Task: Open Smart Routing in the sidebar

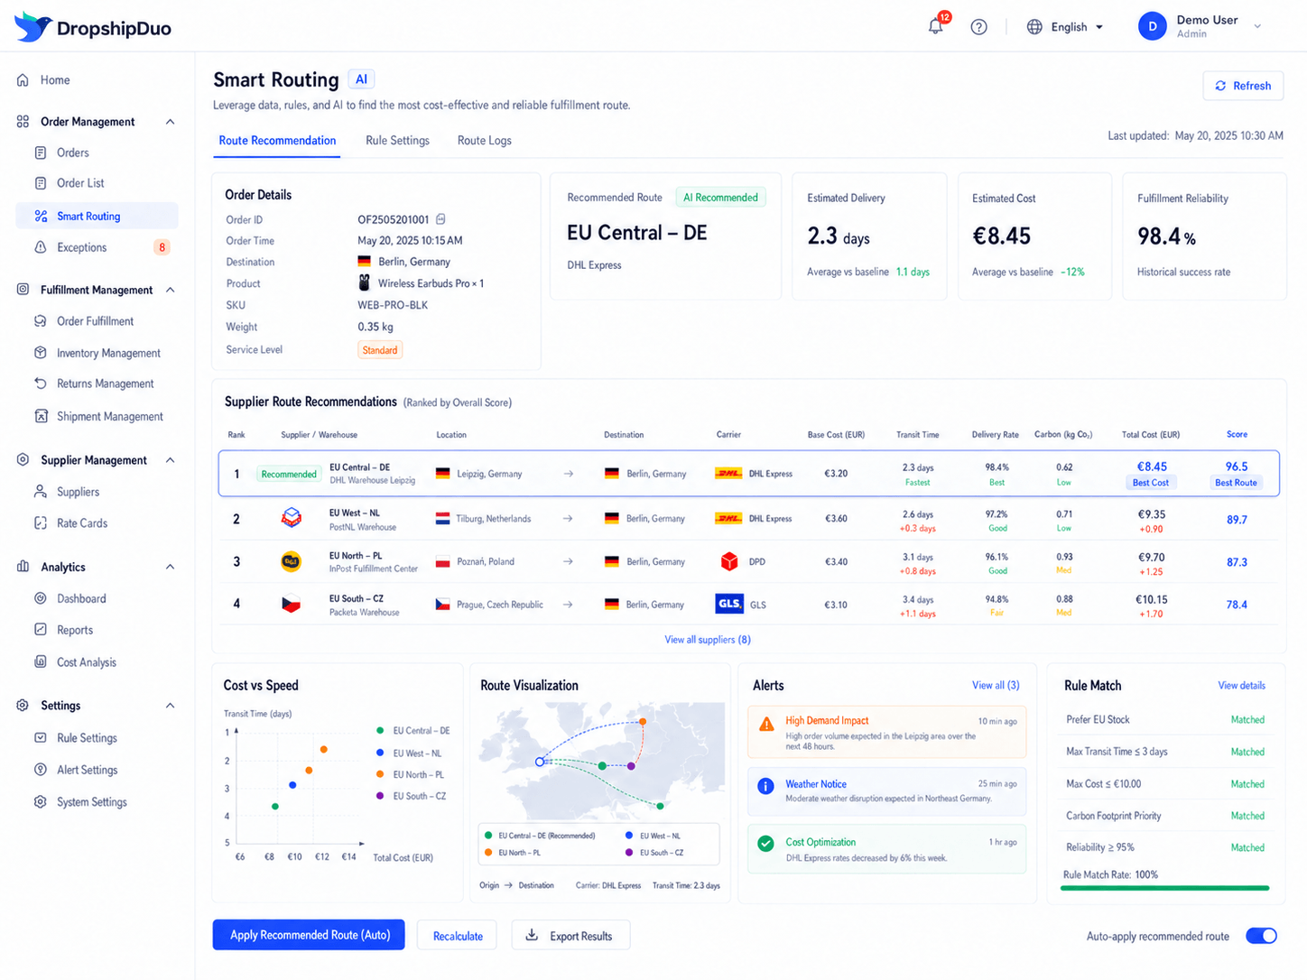Action: coord(97,217)
